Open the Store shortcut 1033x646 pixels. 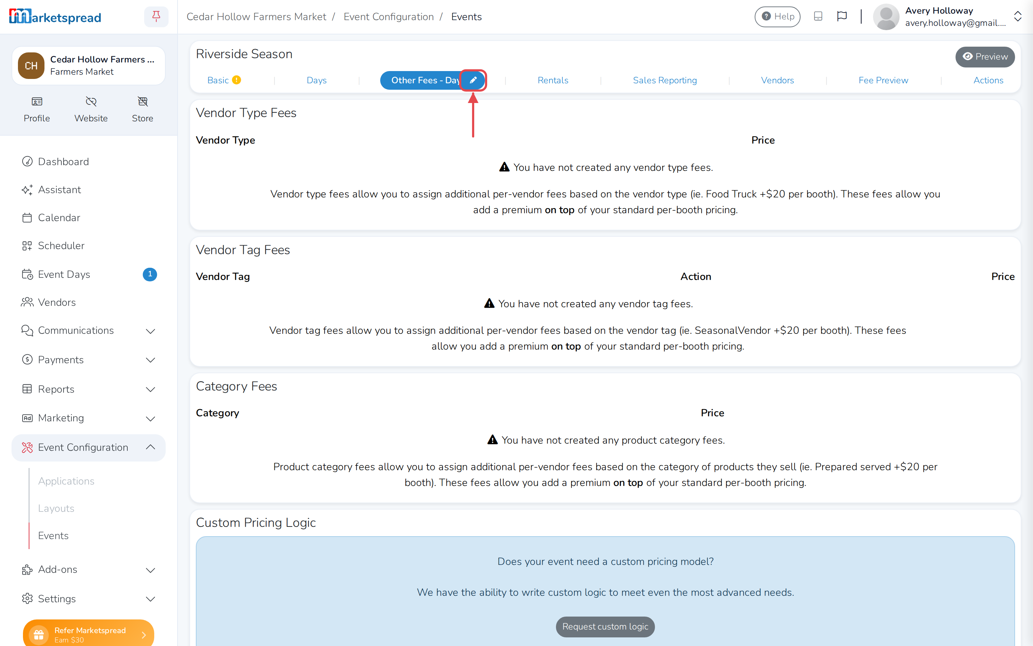click(142, 109)
